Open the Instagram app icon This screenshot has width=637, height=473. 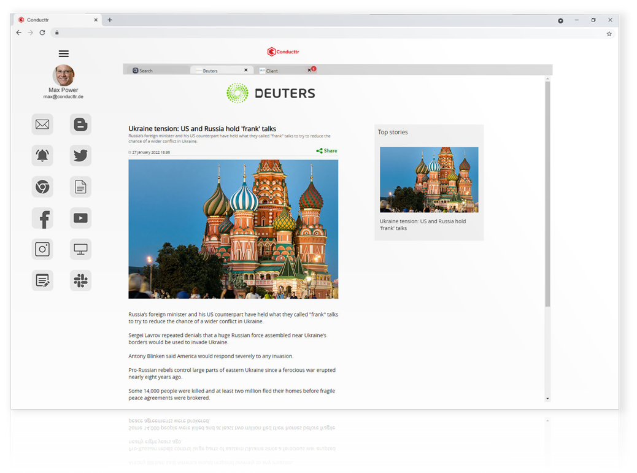click(42, 249)
